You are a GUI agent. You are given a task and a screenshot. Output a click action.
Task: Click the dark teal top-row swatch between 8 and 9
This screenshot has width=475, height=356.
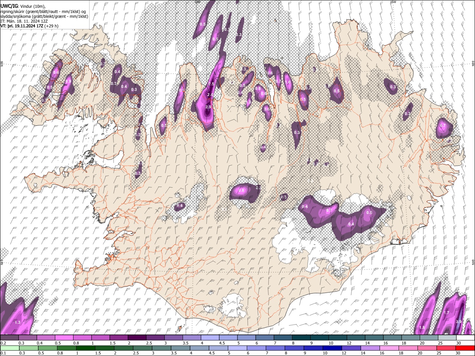click(301, 337)
